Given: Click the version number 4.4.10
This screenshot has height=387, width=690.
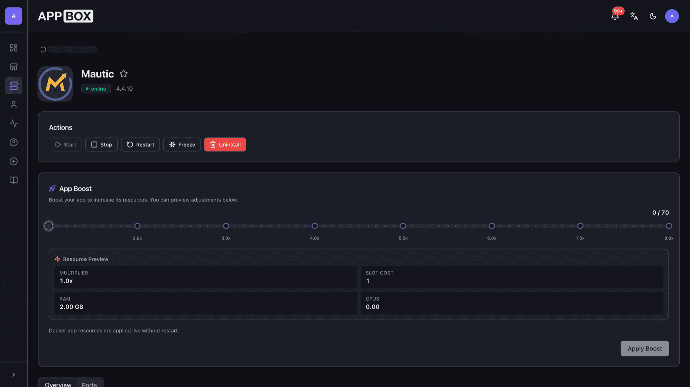Looking at the screenshot, I should click(x=124, y=89).
